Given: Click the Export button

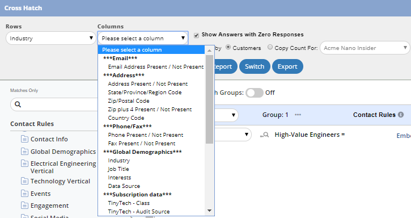Looking at the screenshot, I should point(287,66).
